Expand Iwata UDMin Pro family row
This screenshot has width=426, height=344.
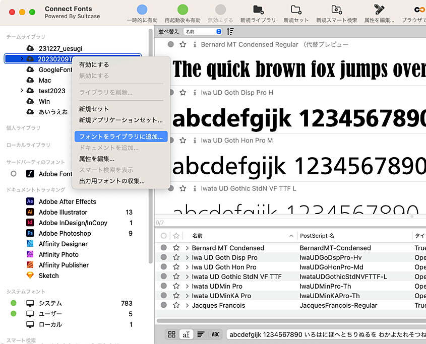pyautogui.click(x=187, y=286)
